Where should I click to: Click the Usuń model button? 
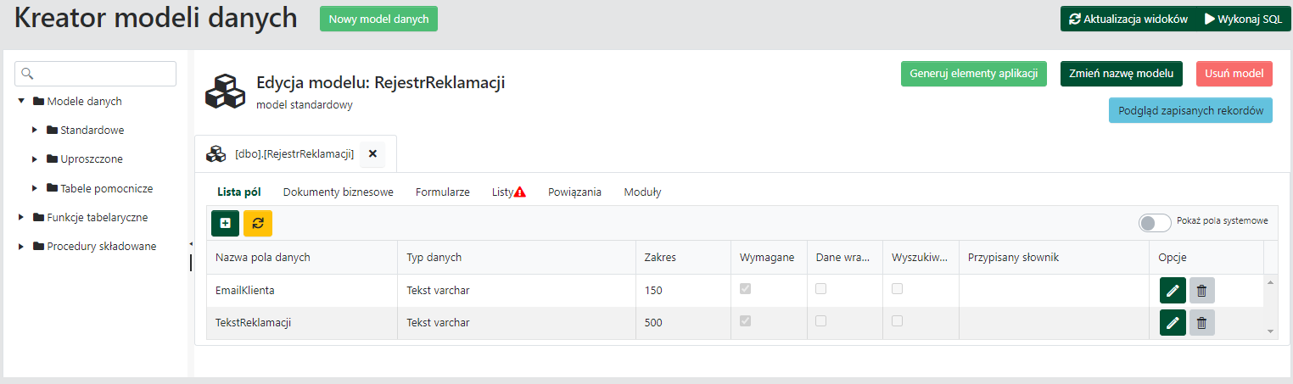(x=1234, y=73)
